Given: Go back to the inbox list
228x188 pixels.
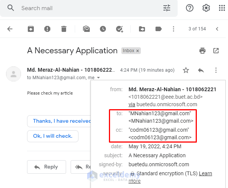Looking at the screenshot, I should pos(10,29).
